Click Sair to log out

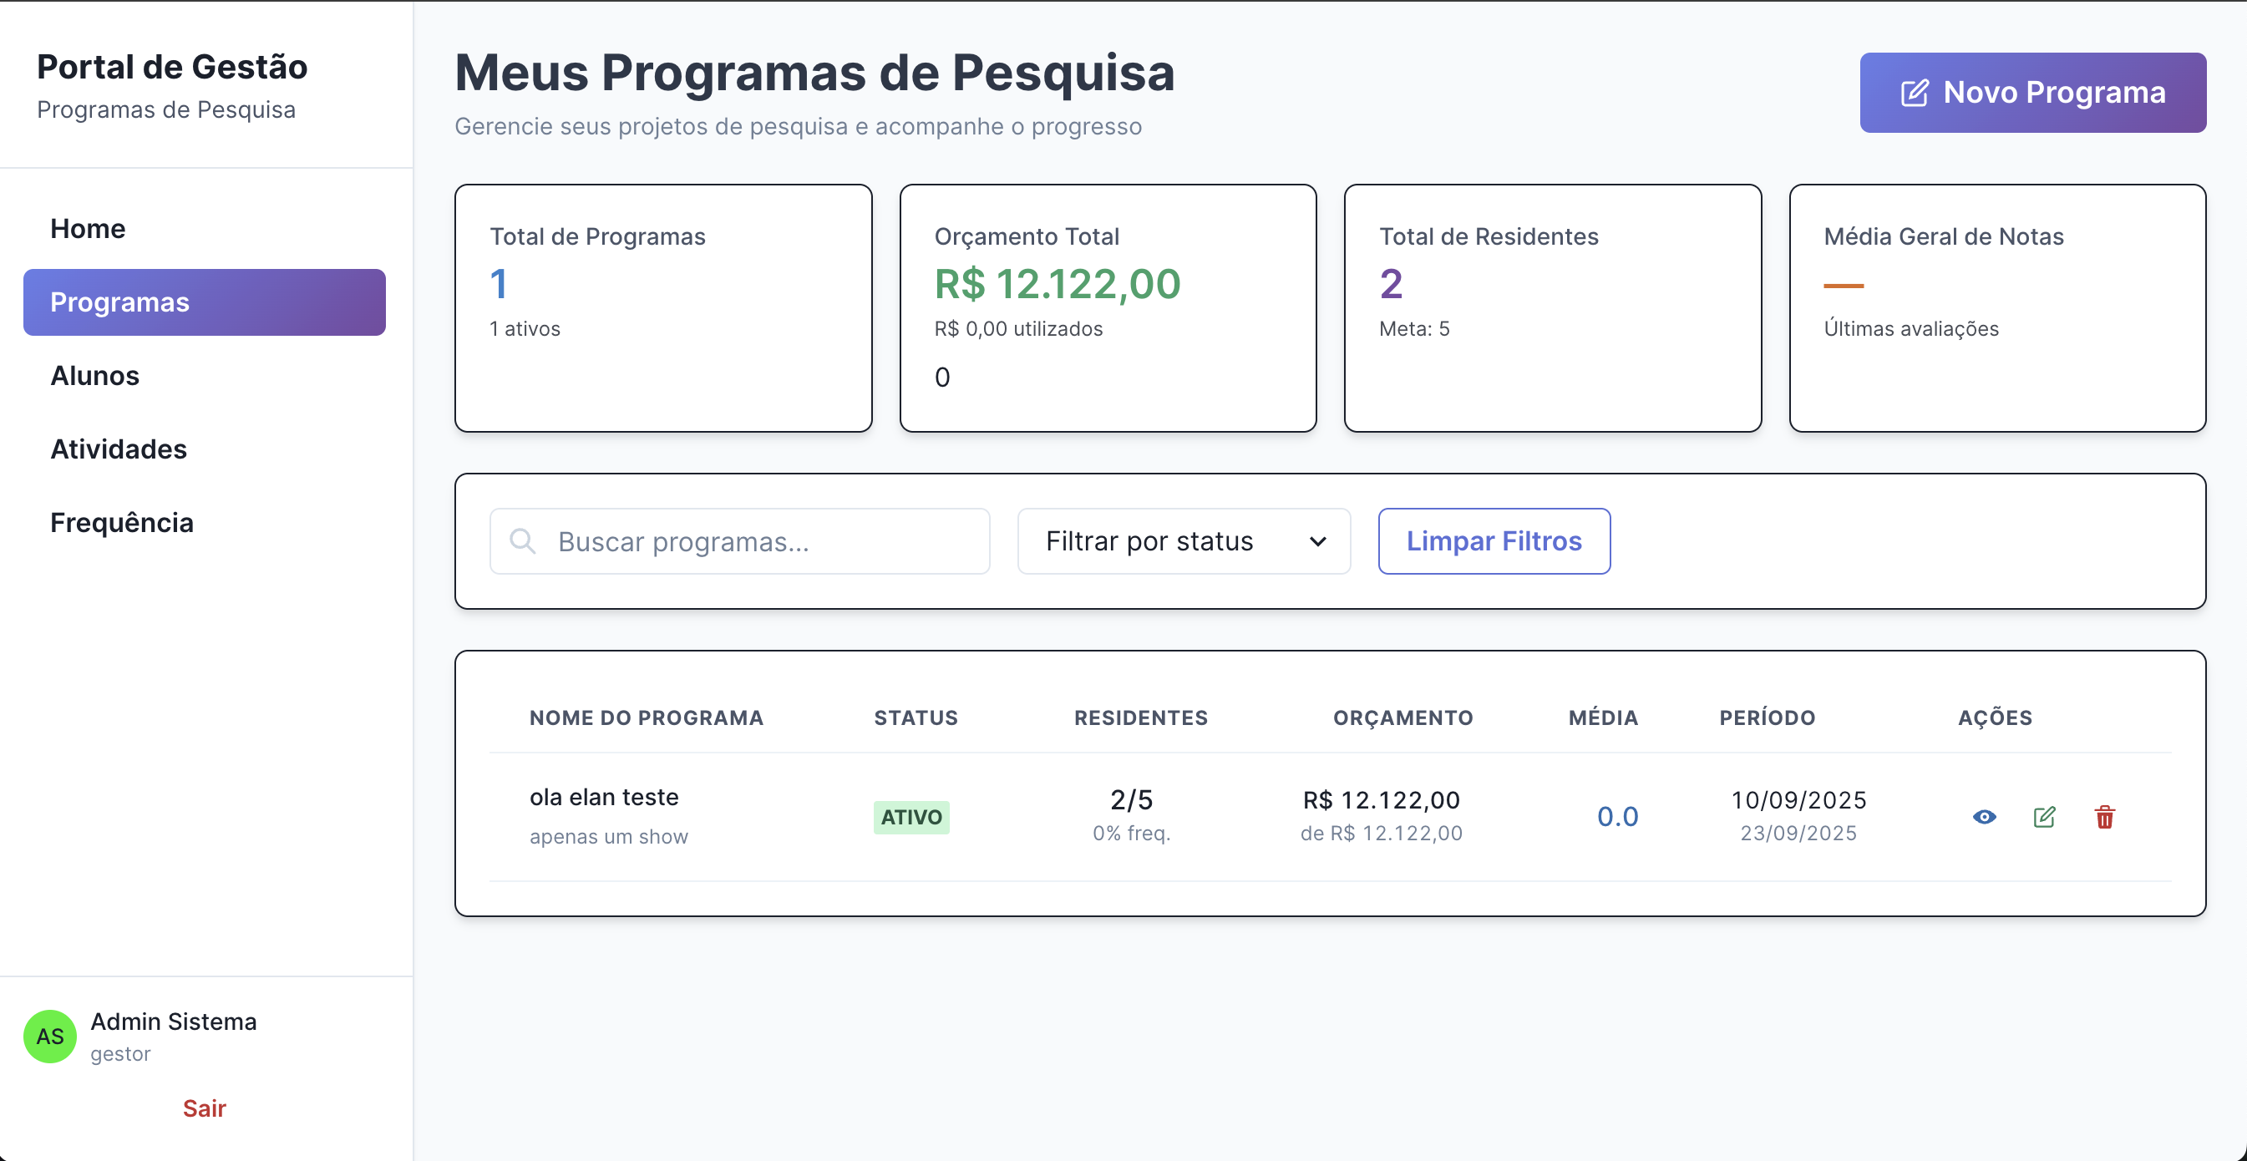(x=204, y=1108)
